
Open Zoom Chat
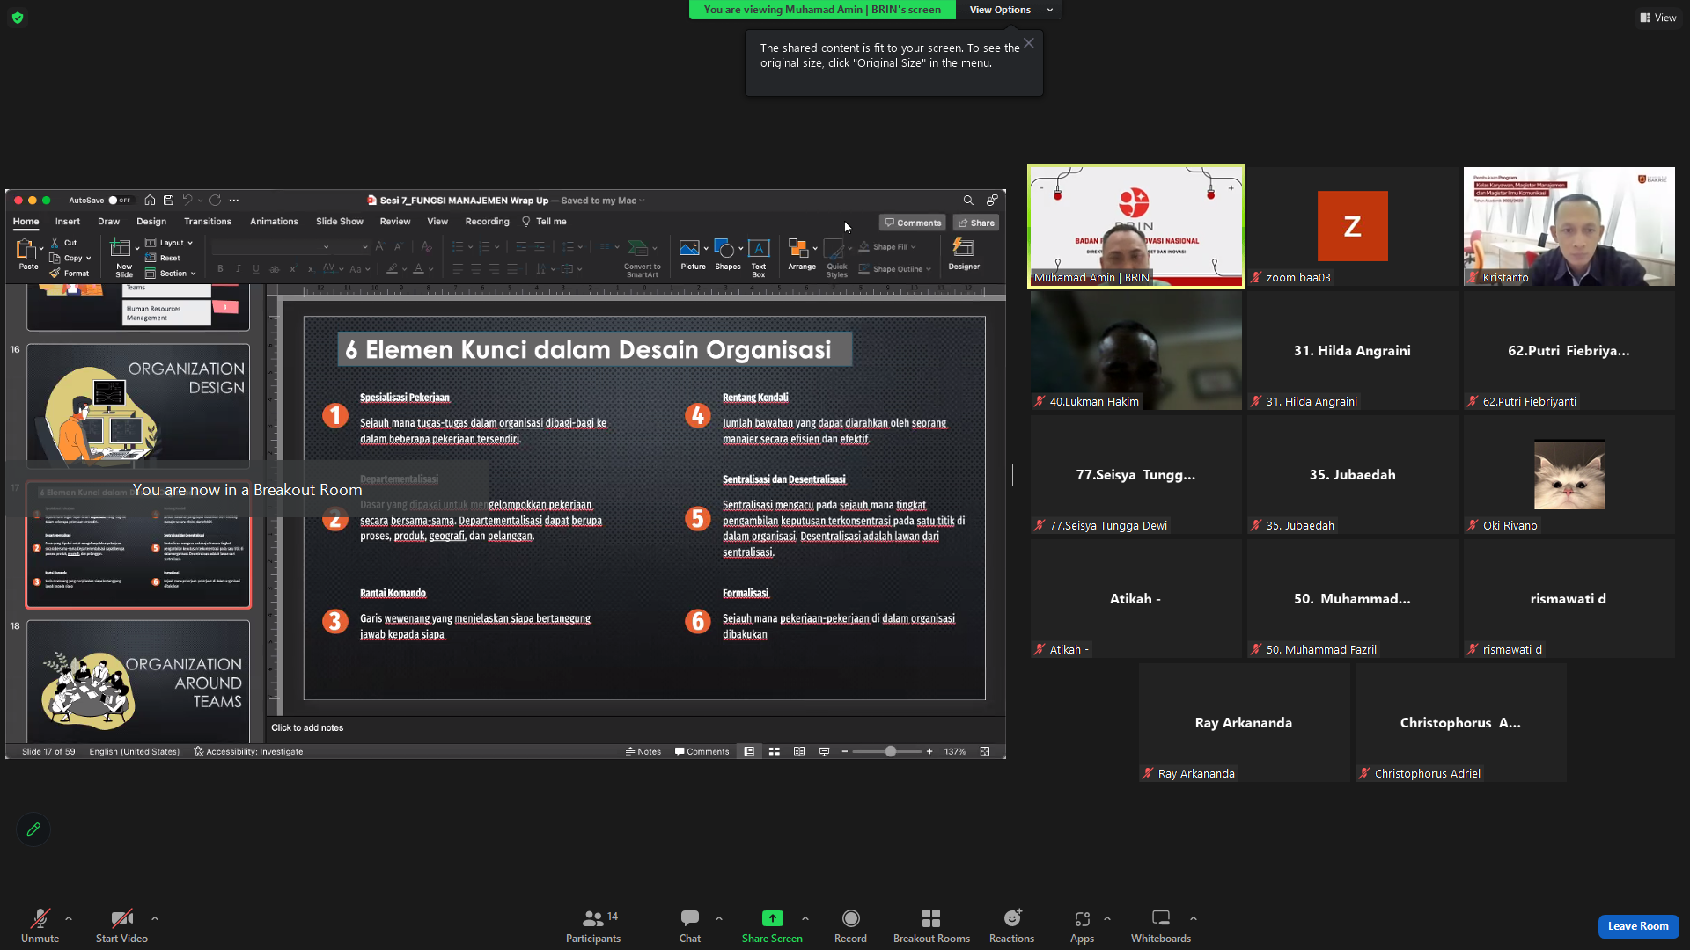click(690, 926)
